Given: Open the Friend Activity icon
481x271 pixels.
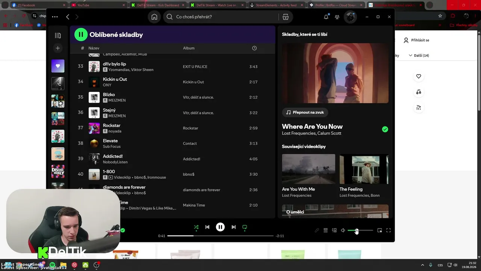Looking at the screenshot, I should [337, 17].
